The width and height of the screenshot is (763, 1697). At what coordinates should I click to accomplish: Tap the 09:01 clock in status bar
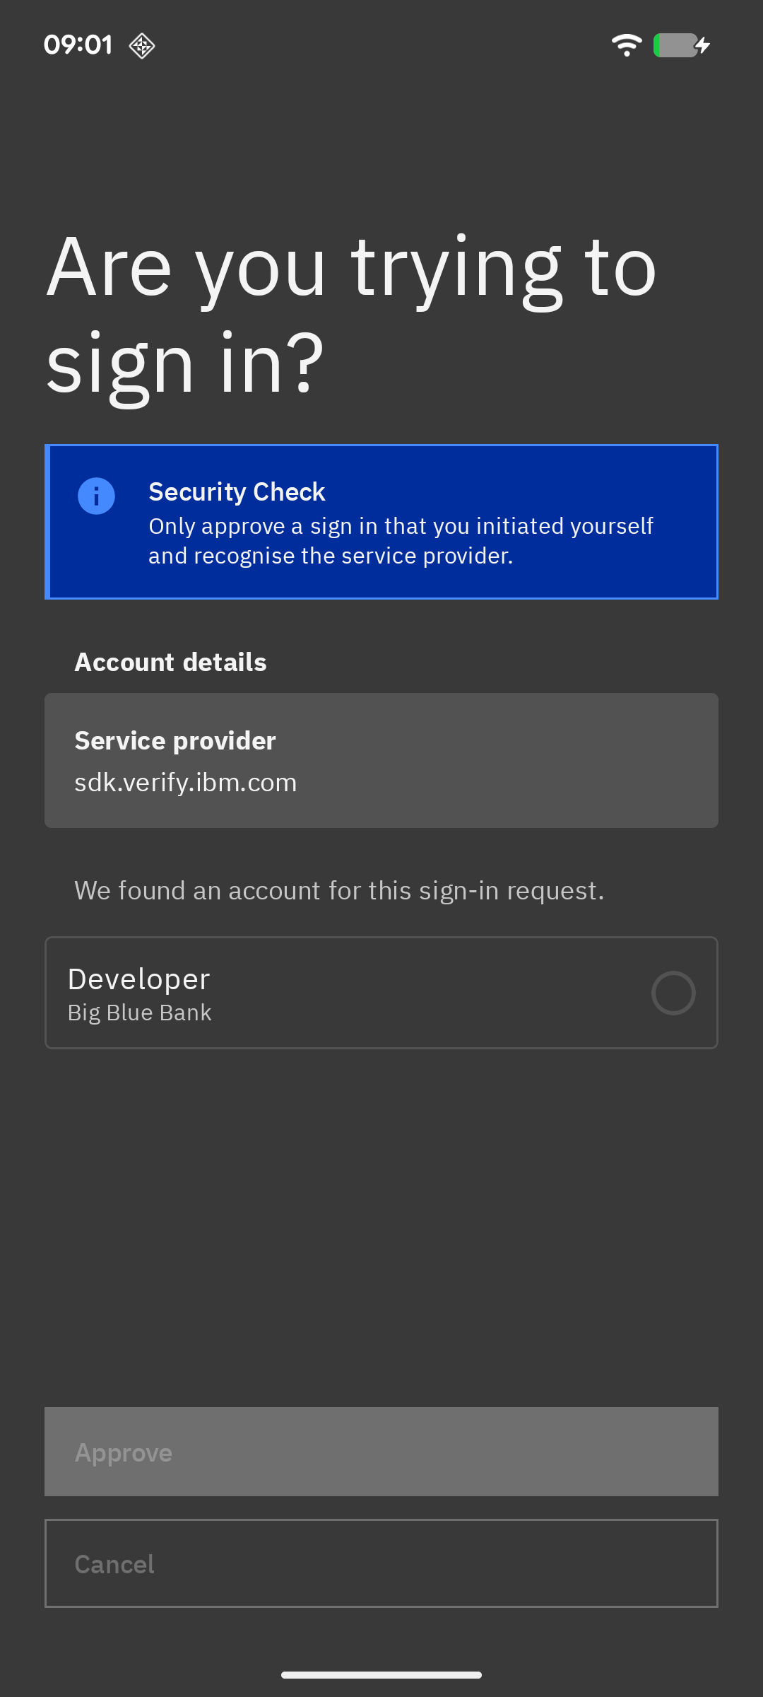tap(78, 45)
